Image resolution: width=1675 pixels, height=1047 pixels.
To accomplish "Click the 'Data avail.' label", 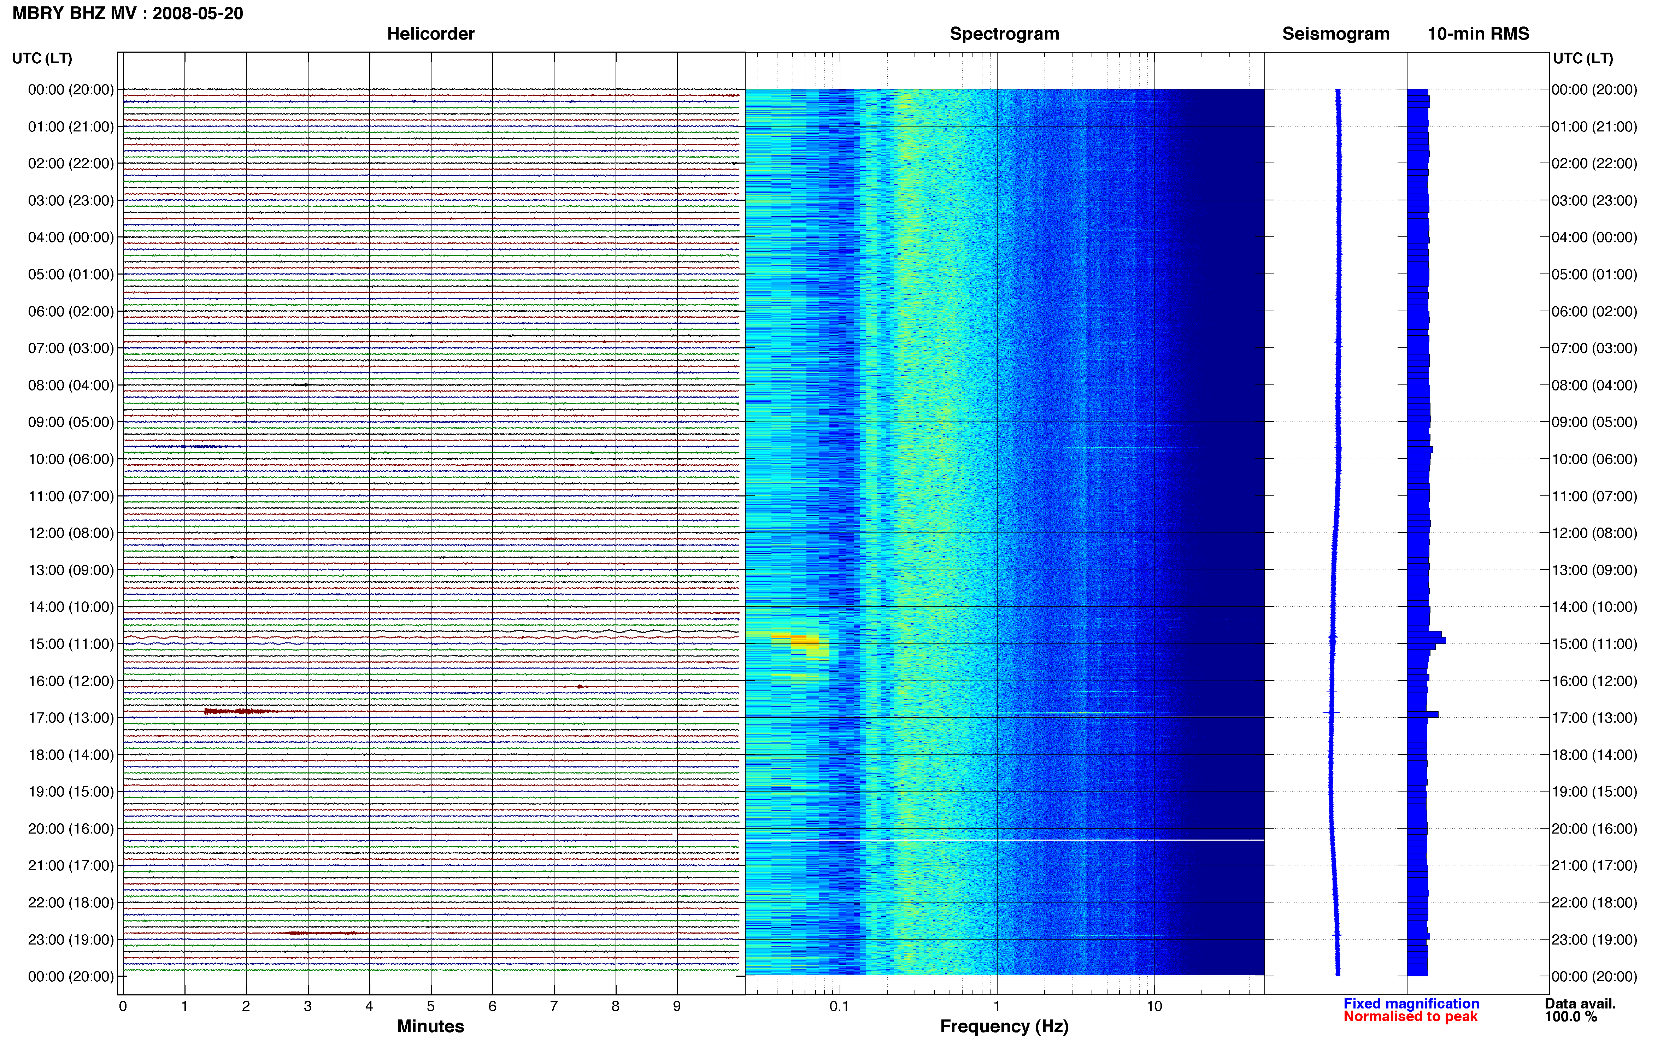I will [1580, 1004].
